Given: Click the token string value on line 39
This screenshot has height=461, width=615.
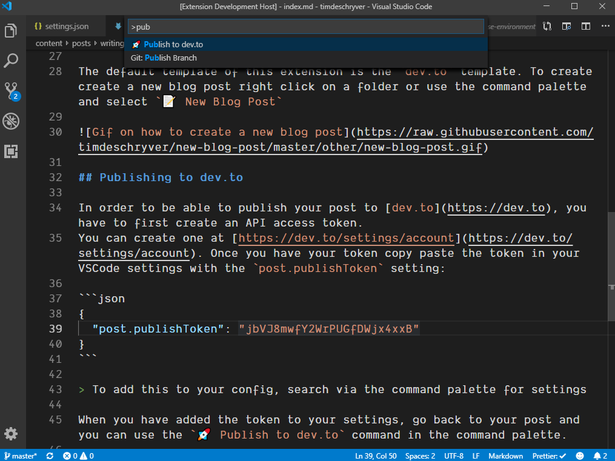Looking at the screenshot, I should pyautogui.click(x=329, y=328).
